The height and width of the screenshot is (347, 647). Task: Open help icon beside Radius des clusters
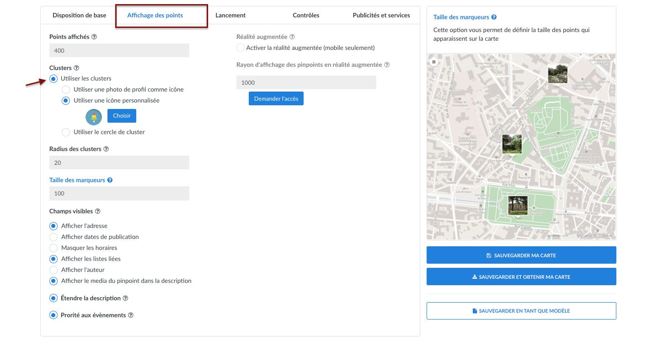[106, 149]
